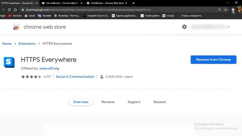
Task: Click the forward navigation arrow
Action: 3,10
